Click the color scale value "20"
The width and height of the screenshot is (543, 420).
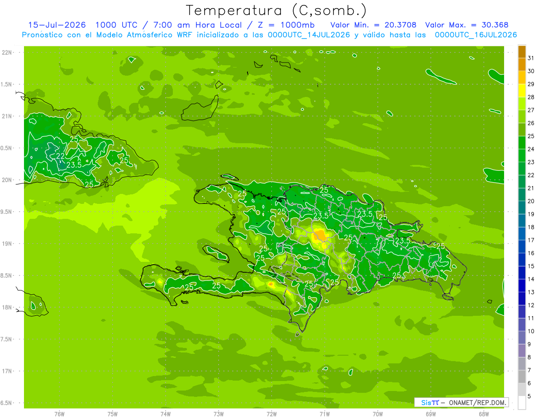(x=531, y=201)
